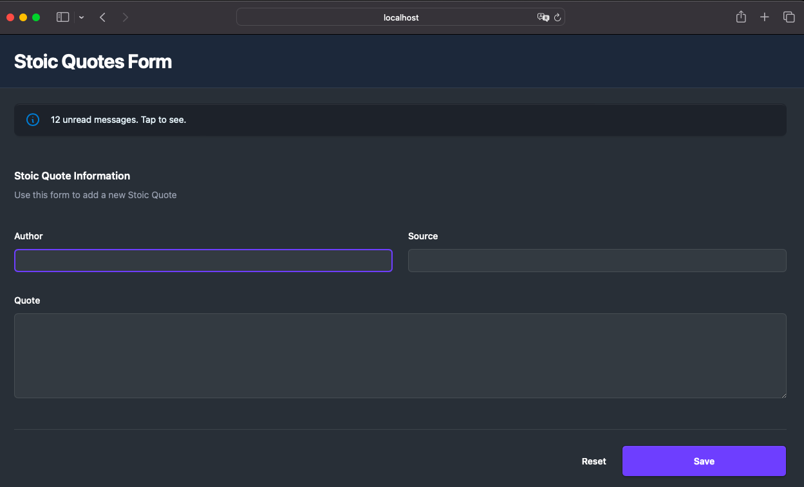Screen dimensions: 804x487
Task: Select the Source text field
Action: [597, 261]
